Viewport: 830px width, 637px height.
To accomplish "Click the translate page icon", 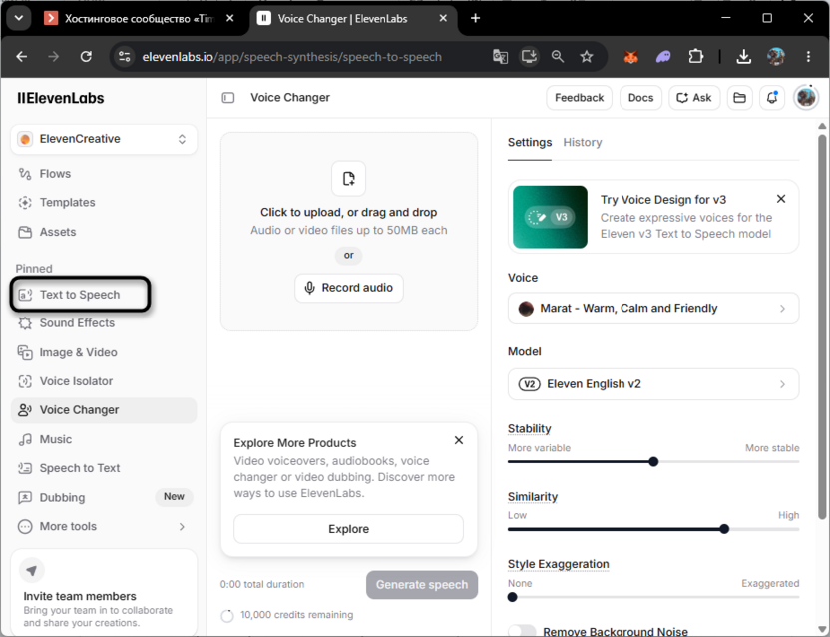I will point(500,56).
